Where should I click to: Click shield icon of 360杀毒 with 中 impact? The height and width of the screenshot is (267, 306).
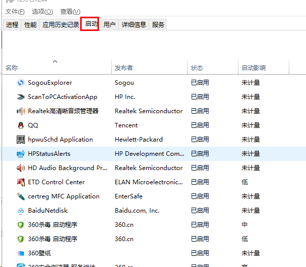pos(21,225)
